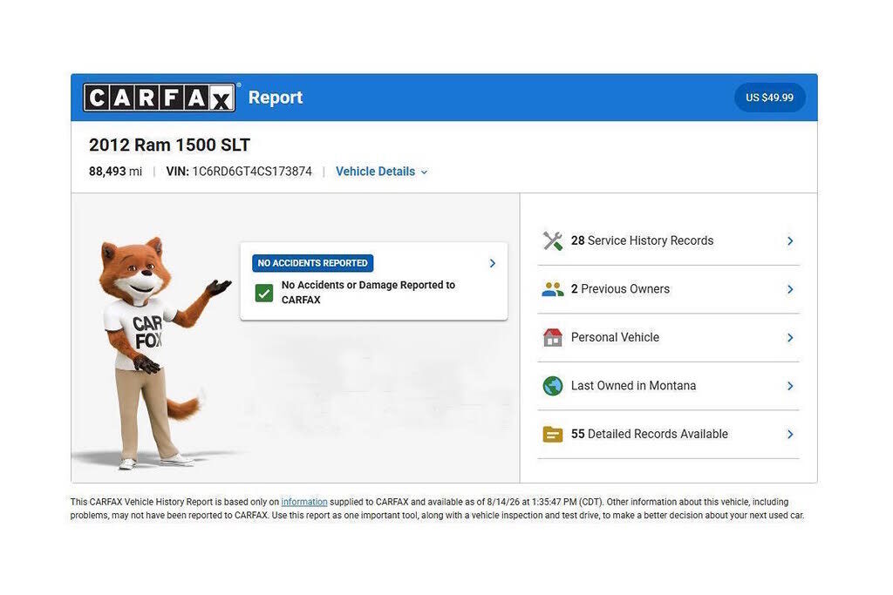
Task: Click 'No Accidents or Damage Reported to CARFAX' text
Action: pyautogui.click(x=368, y=292)
